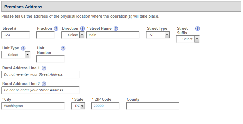Click Rural Address Line 1 help icon
Viewport: 243px width, 124px height.
pyautogui.click(x=44, y=68)
